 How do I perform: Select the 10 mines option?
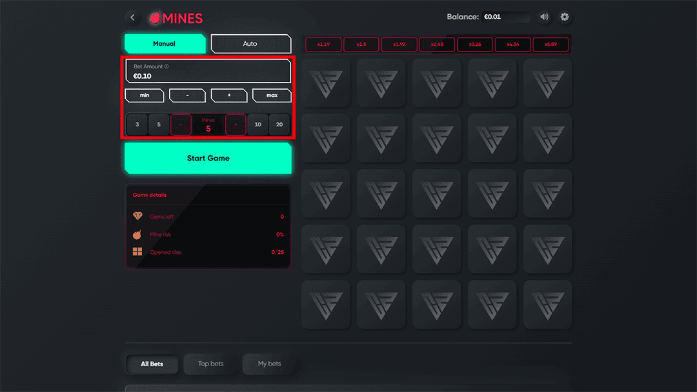(258, 124)
